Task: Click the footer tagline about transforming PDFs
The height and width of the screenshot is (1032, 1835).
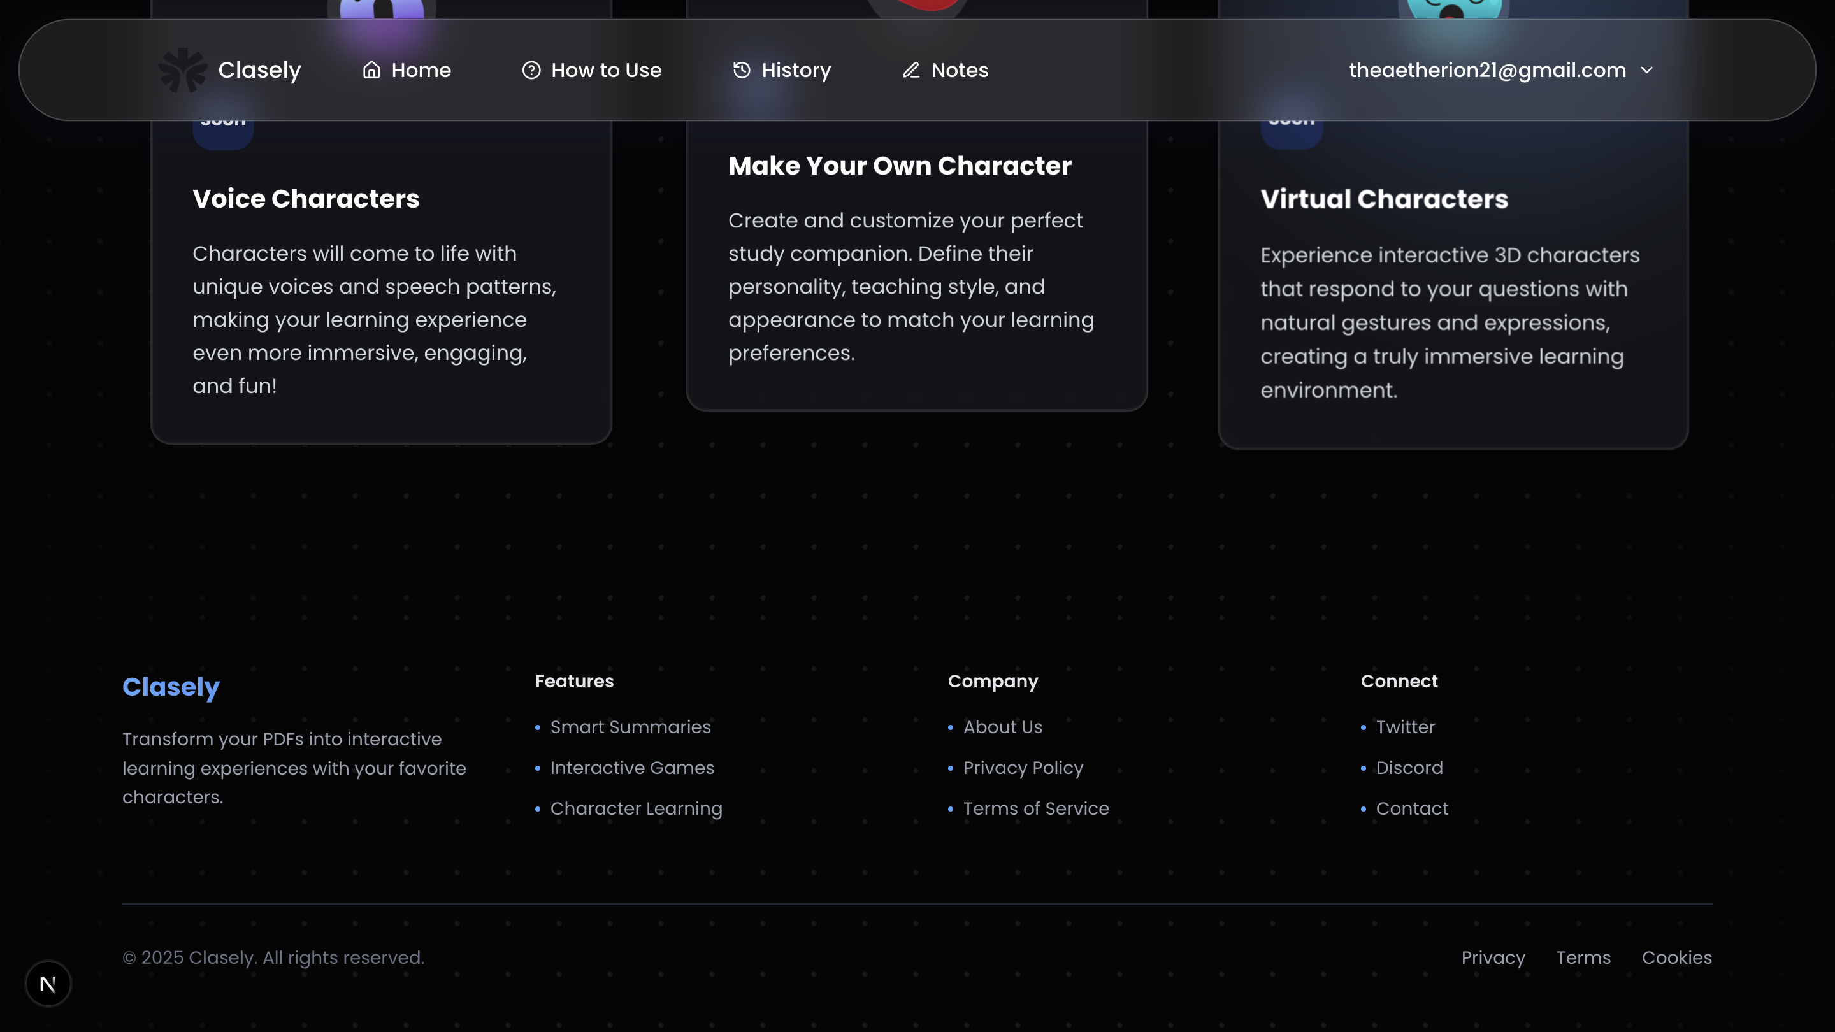Action: [x=294, y=768]
